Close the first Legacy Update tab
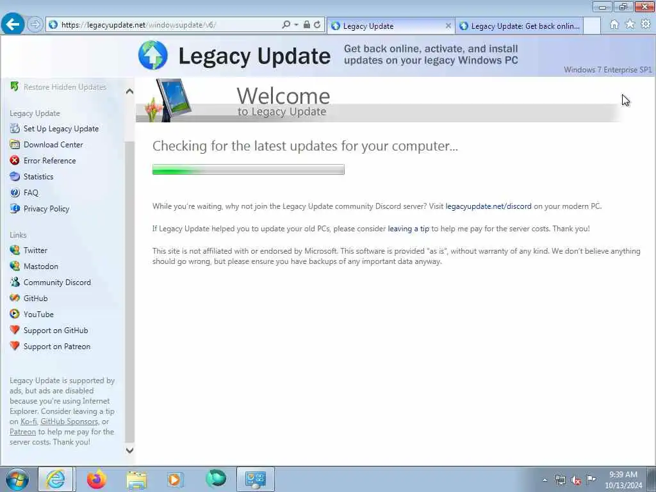 (x=448, y=26)
